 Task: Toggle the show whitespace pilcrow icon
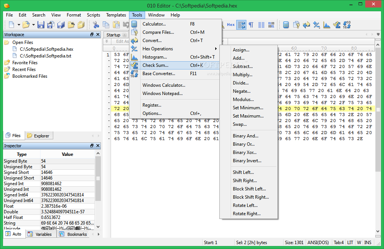click(251, 25)
